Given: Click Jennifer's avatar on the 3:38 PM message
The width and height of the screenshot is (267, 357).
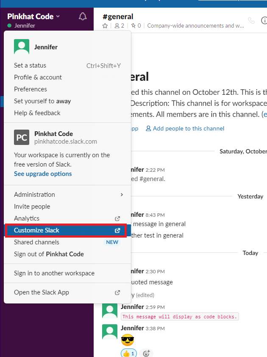Looking at the screenshot, I should coord(110,332).
